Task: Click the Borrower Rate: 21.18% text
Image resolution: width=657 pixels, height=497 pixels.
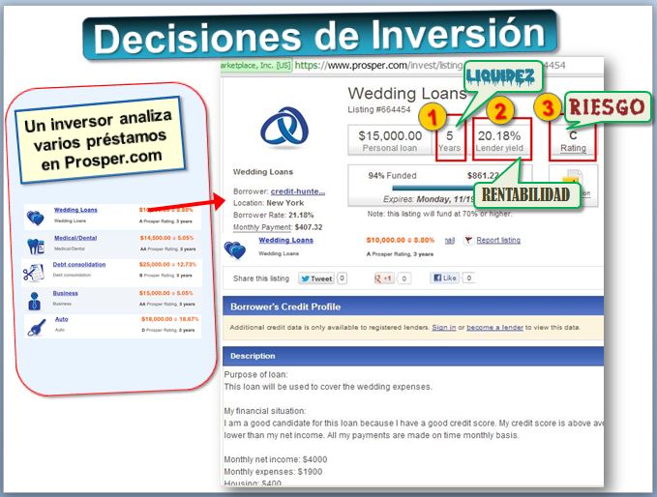Action: [274, 216]
